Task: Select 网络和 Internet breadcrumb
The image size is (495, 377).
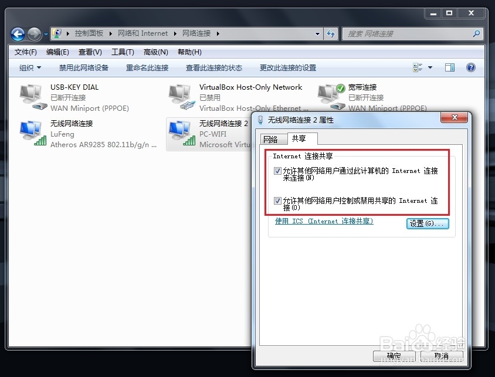Action: [x=143, y=33]
